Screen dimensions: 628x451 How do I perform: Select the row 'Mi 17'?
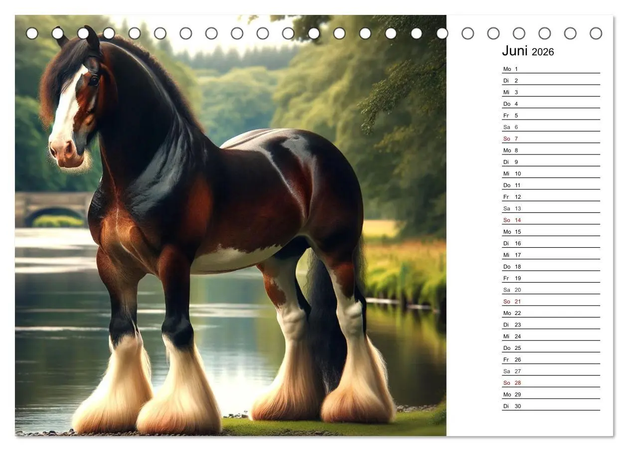pyautogui.click(x=551, y=255)
